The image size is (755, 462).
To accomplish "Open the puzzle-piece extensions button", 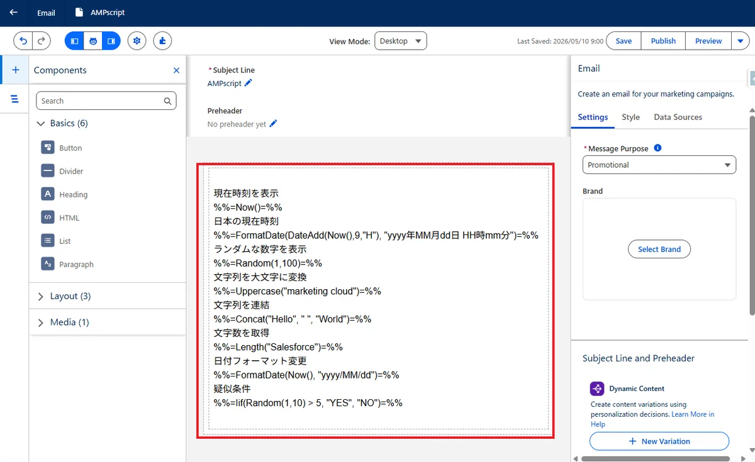I will [162, 41].
